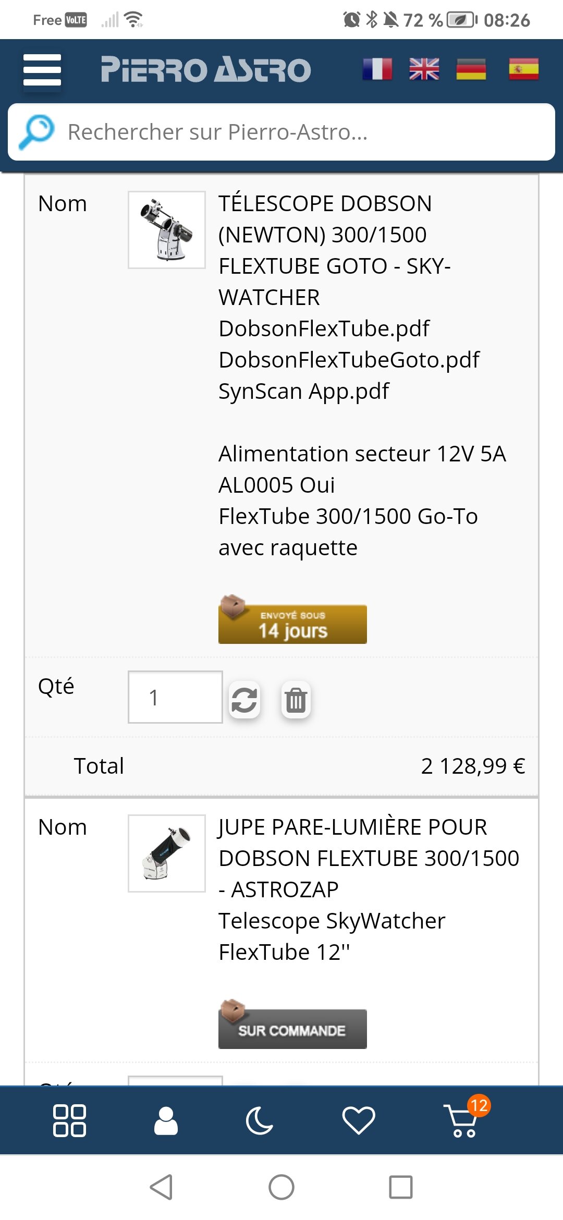Open the DobsonFlexTubeGoto.pdf link
Viewport: 563px width, 1220px height.
349,360
